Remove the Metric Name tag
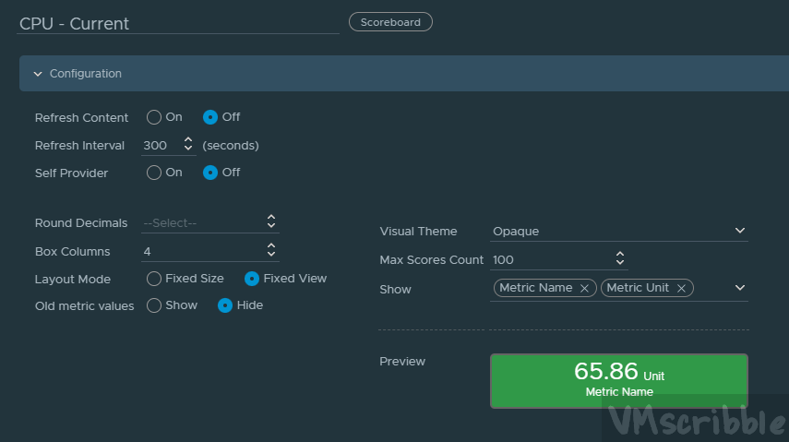 [x=583, y=288]
